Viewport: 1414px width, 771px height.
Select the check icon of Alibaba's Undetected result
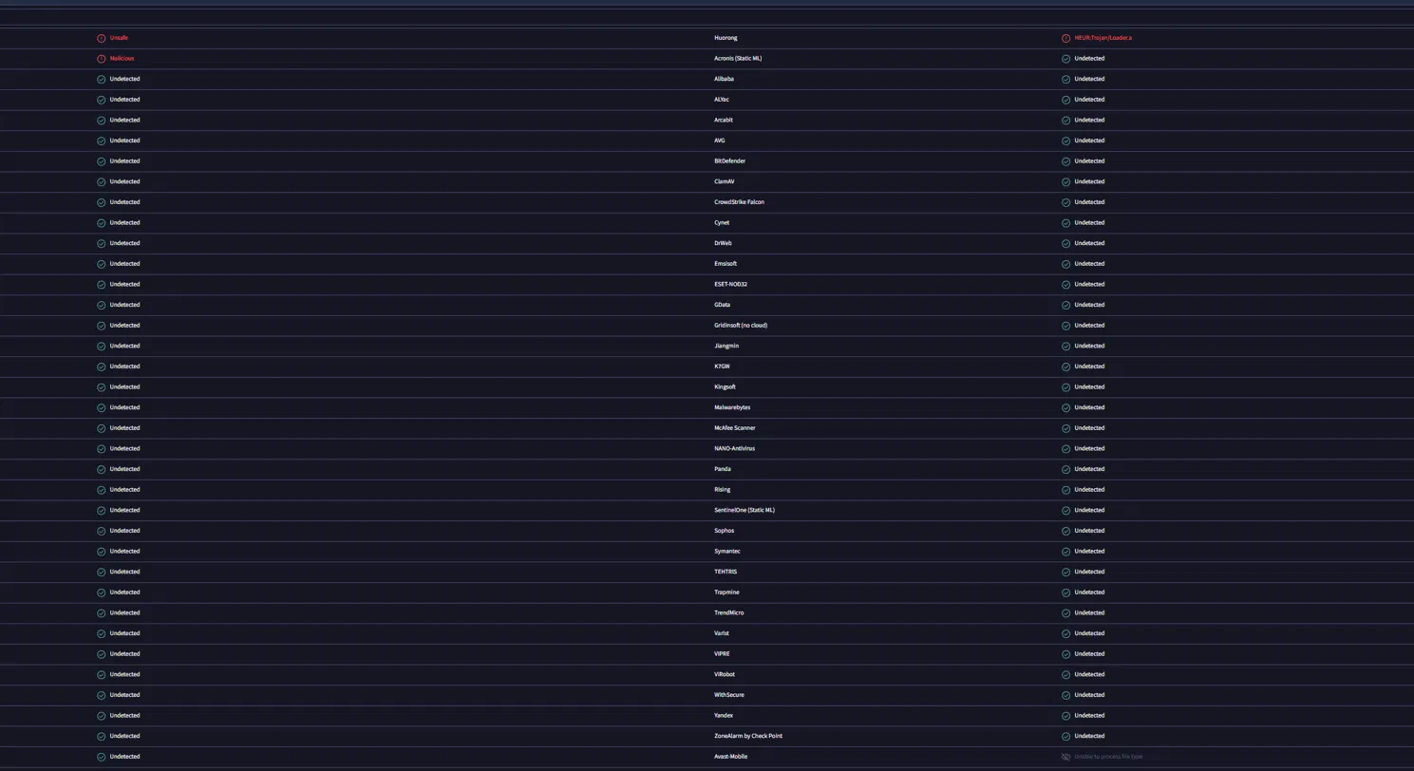(x=1066, y=79)
